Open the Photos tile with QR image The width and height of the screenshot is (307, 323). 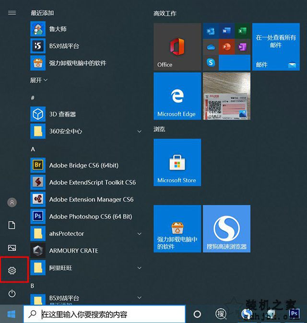tap(226, 96)
